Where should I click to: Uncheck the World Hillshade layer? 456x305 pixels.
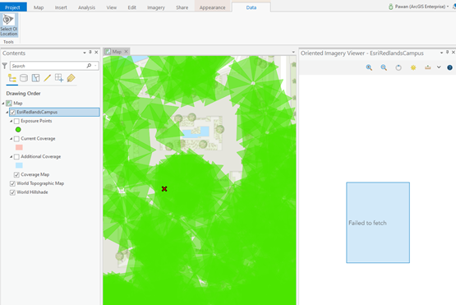12,192
